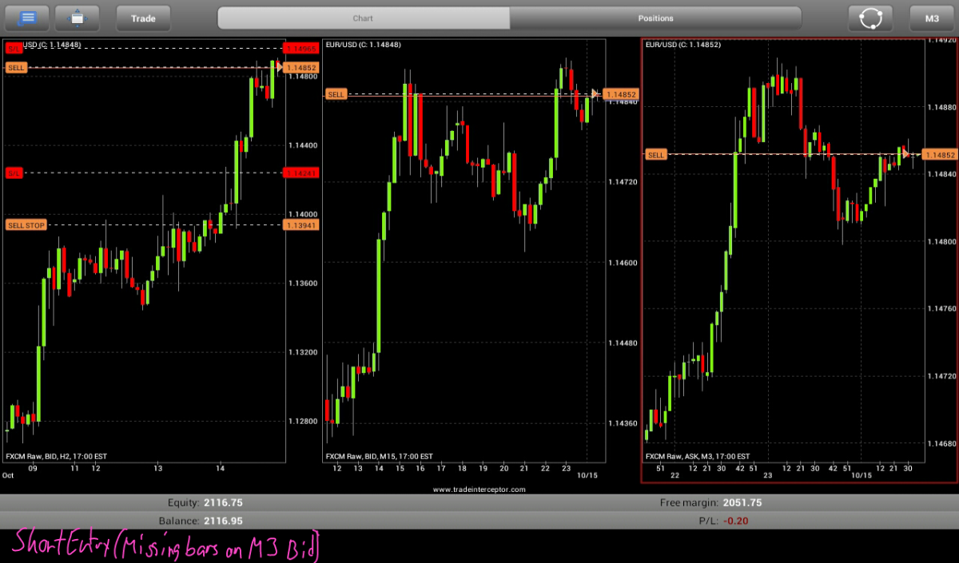
Task: Click the 1.13600 price axis label
Action: tap(303, 283)
